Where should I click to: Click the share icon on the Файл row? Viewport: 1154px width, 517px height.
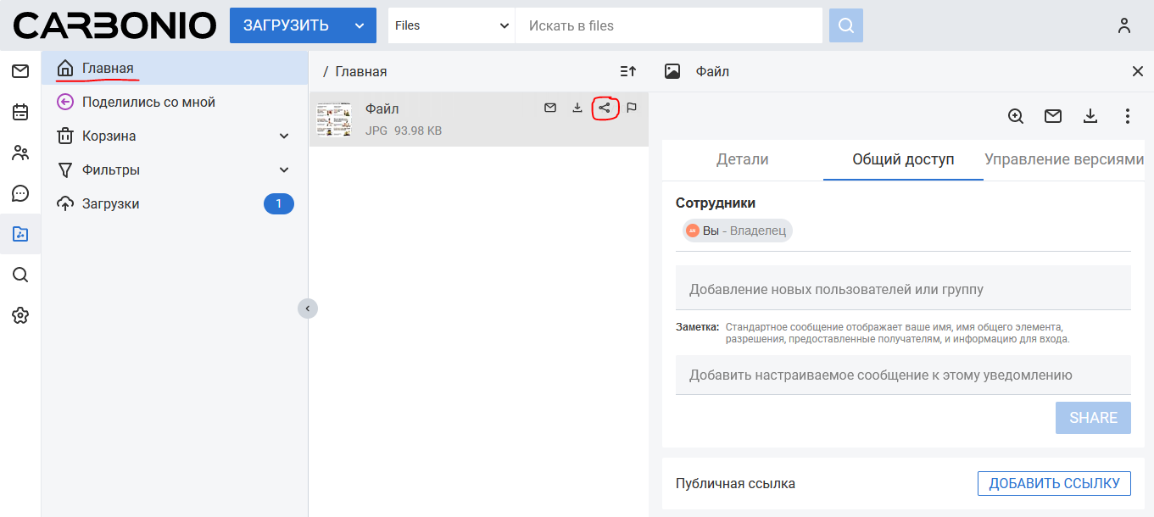point(604,108)
